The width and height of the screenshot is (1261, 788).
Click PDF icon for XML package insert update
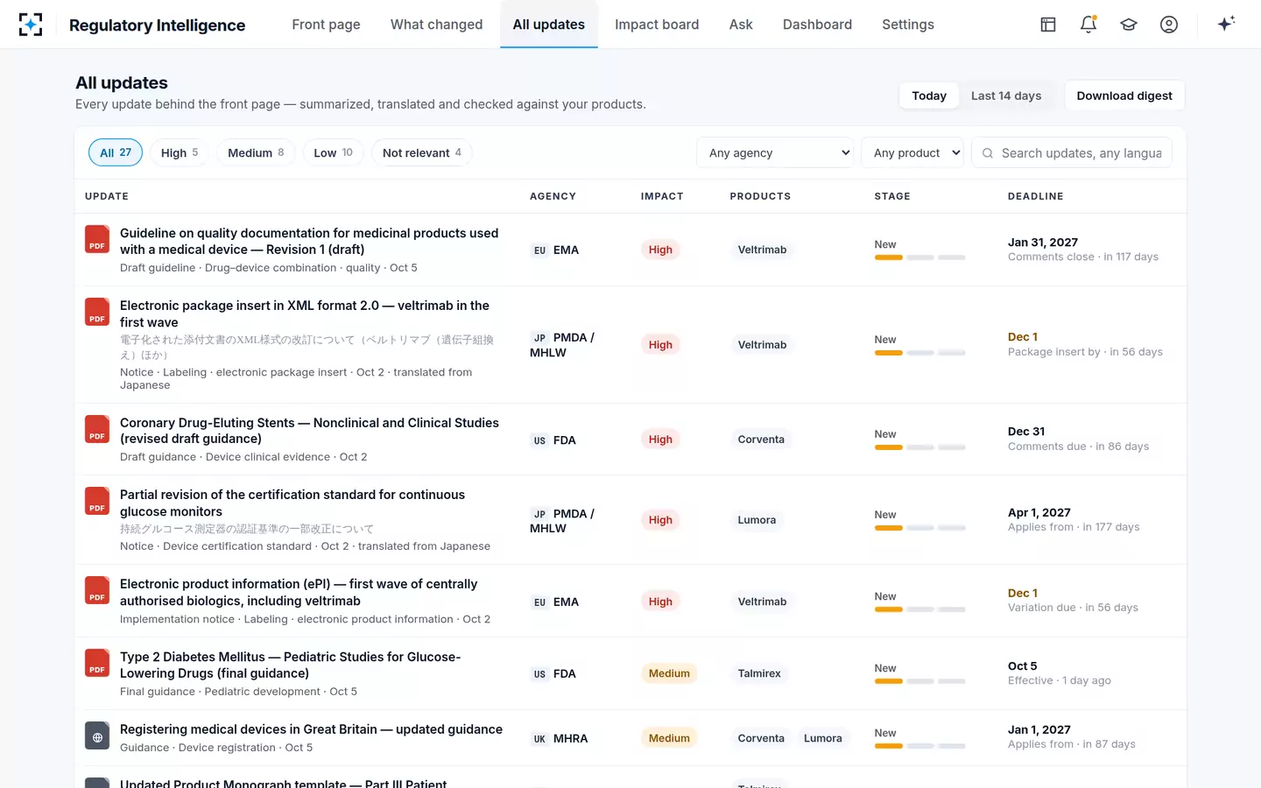tap(97, 312)
